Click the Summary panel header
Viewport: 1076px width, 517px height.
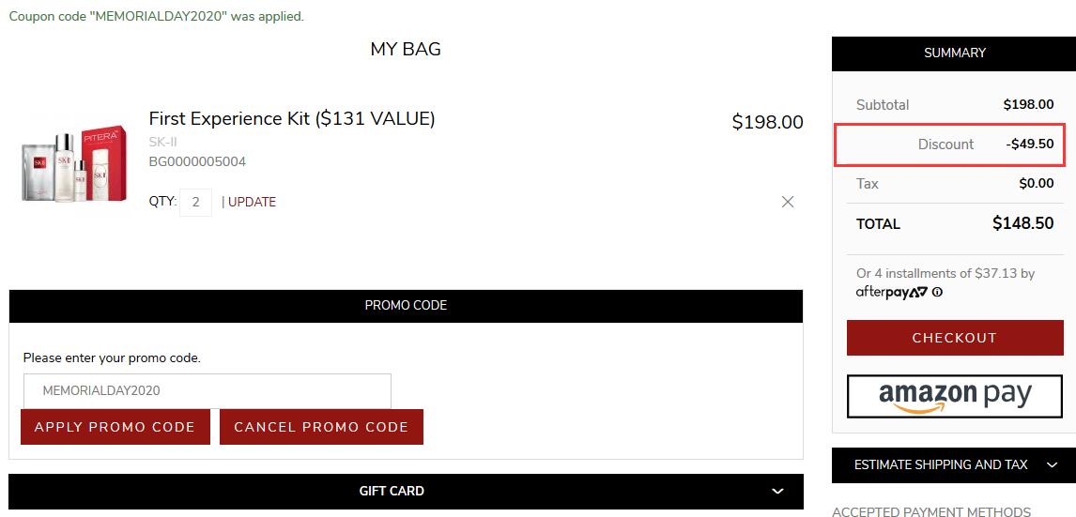point(953,53)
